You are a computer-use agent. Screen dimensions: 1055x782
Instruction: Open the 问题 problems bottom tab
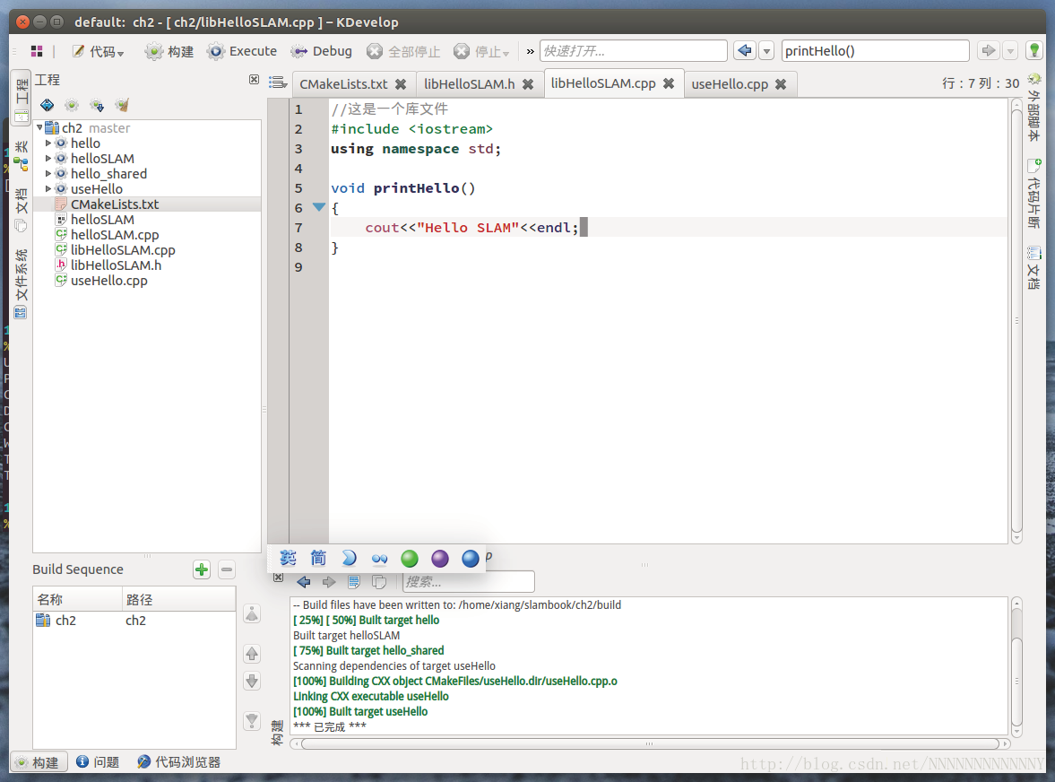tap(98, 761)
